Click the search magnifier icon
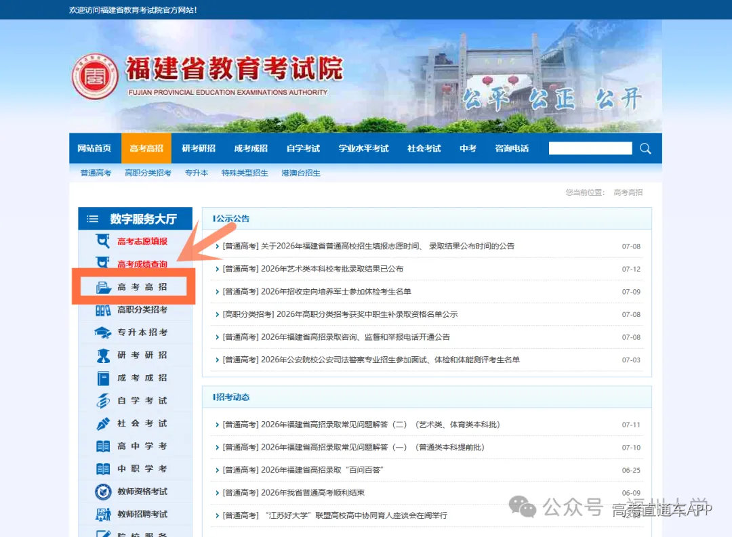Viewport: 732px width, 537px height. point(645,148)
